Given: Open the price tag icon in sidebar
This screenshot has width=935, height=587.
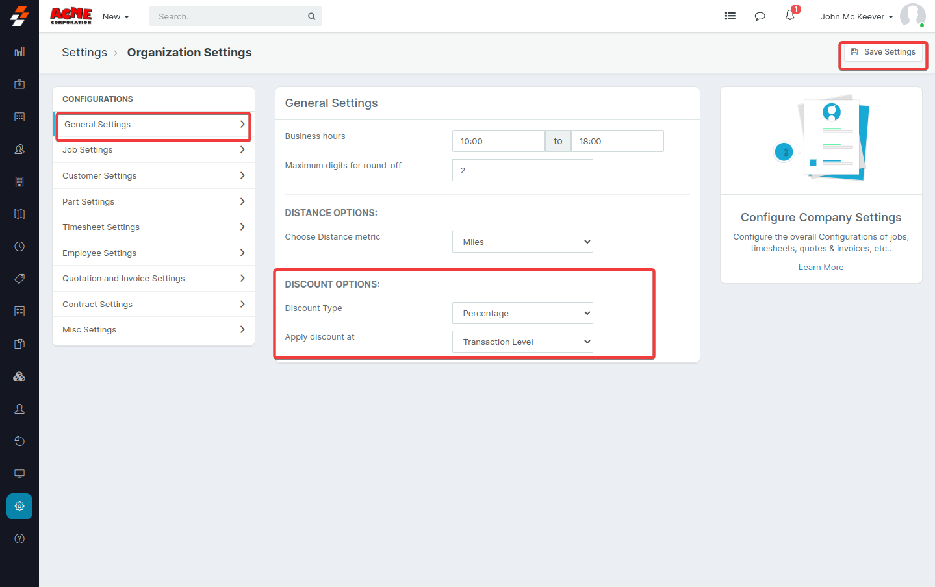Looking at the screenshot, I should (x=19, y=279).
